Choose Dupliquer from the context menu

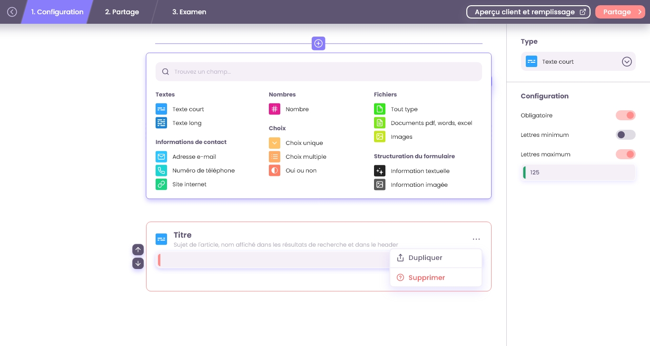click(x=425, y=258)
